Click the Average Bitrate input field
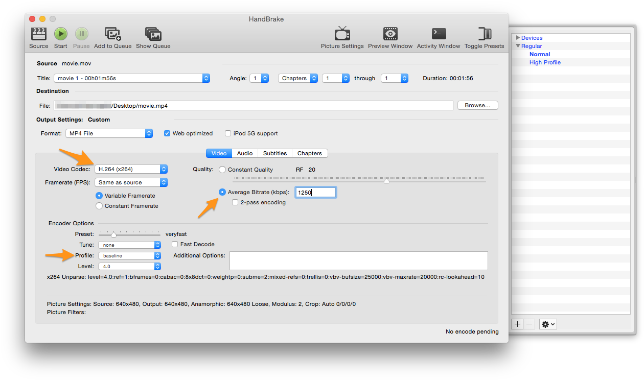The width and height of the screenshot is (644, 380). pyautogui.click(x=315, y=192)
